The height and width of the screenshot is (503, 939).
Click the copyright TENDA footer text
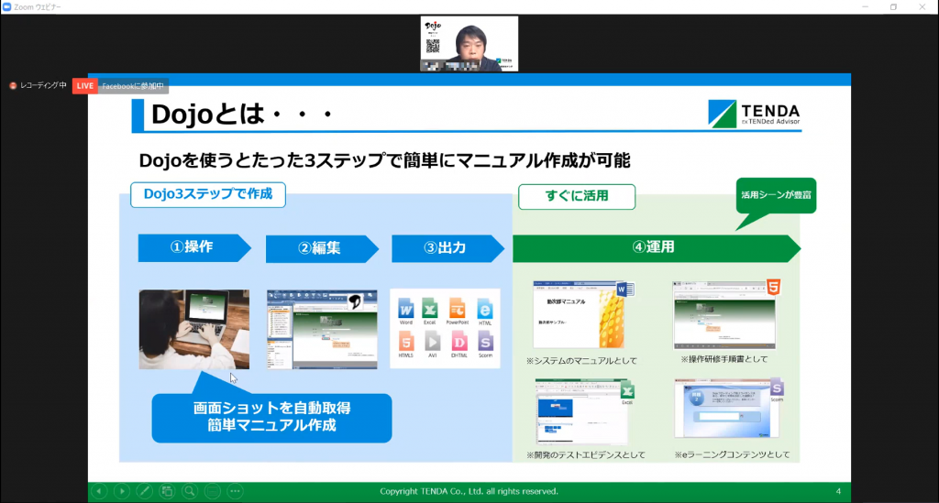click(469, 491)
